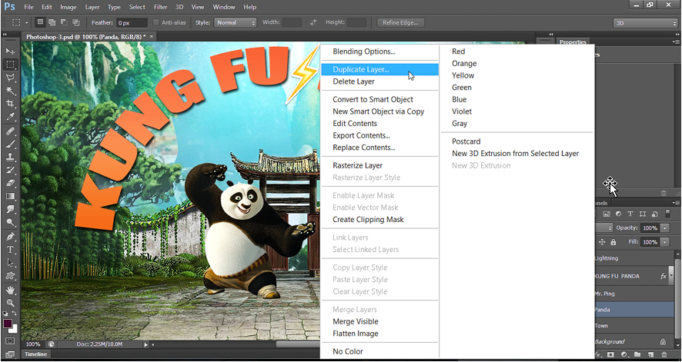Select the Custom Shape tool
This screenshot has height=362, width=682.
click(10, 276)
